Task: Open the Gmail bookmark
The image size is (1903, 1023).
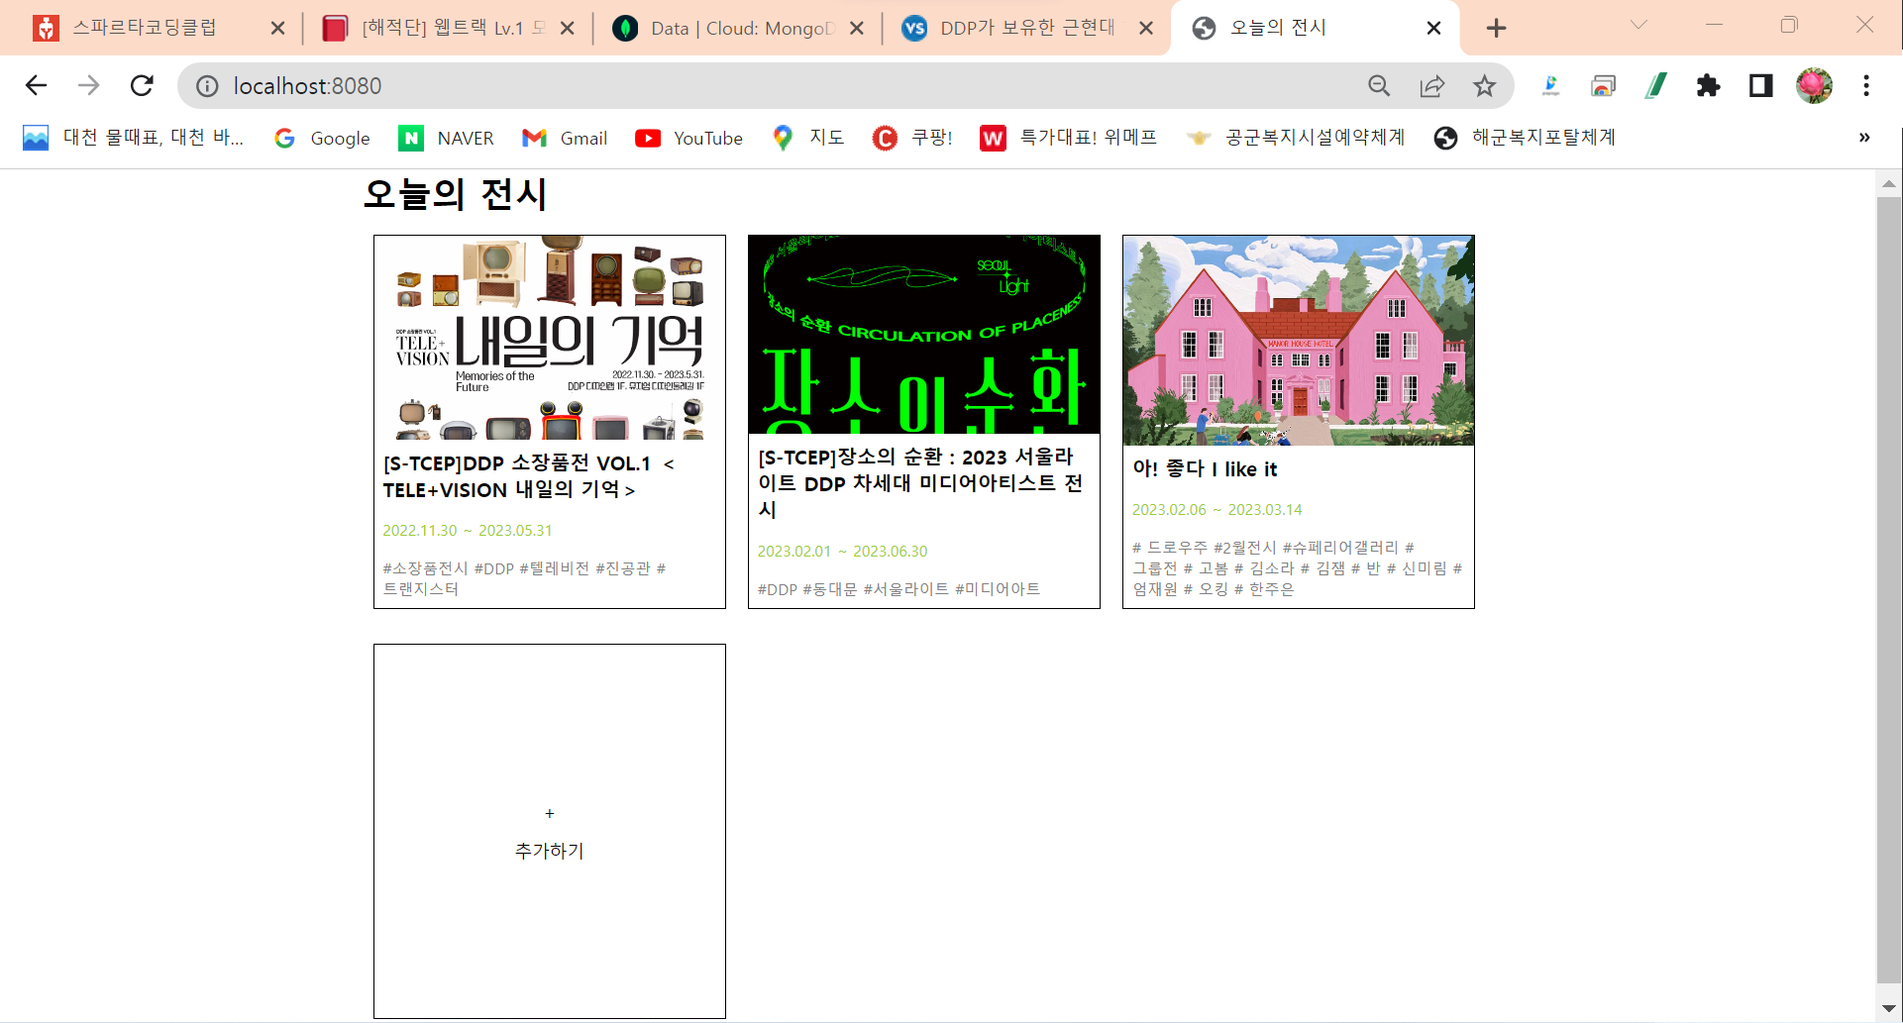Action: pos(565,138)
